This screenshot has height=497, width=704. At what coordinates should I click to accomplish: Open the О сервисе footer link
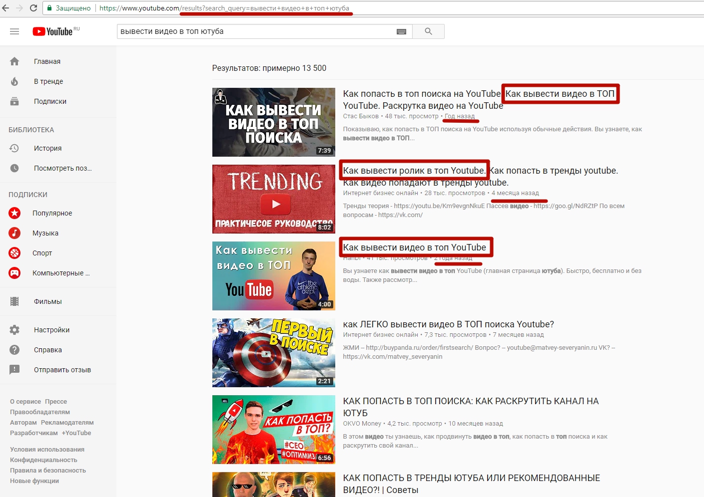pos(25,402)
